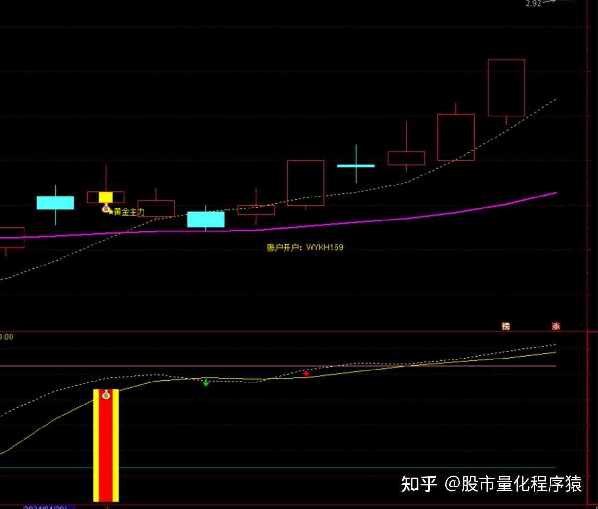The width and height of the screenshot is (598, 509).
Task: Click the green down arrow signal in indicator panel
Action: pyautogui.click(x=206, y=382)
